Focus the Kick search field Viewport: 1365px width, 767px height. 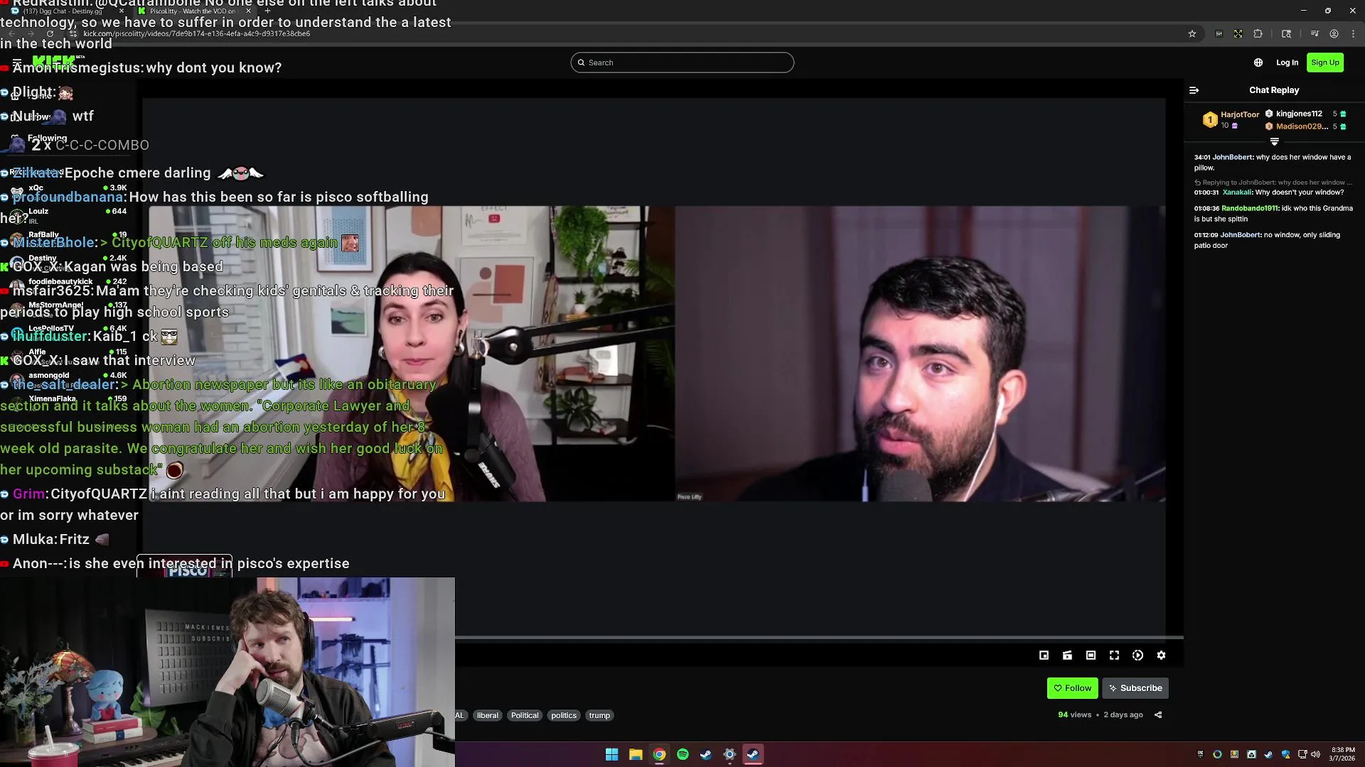coord(682,62)
